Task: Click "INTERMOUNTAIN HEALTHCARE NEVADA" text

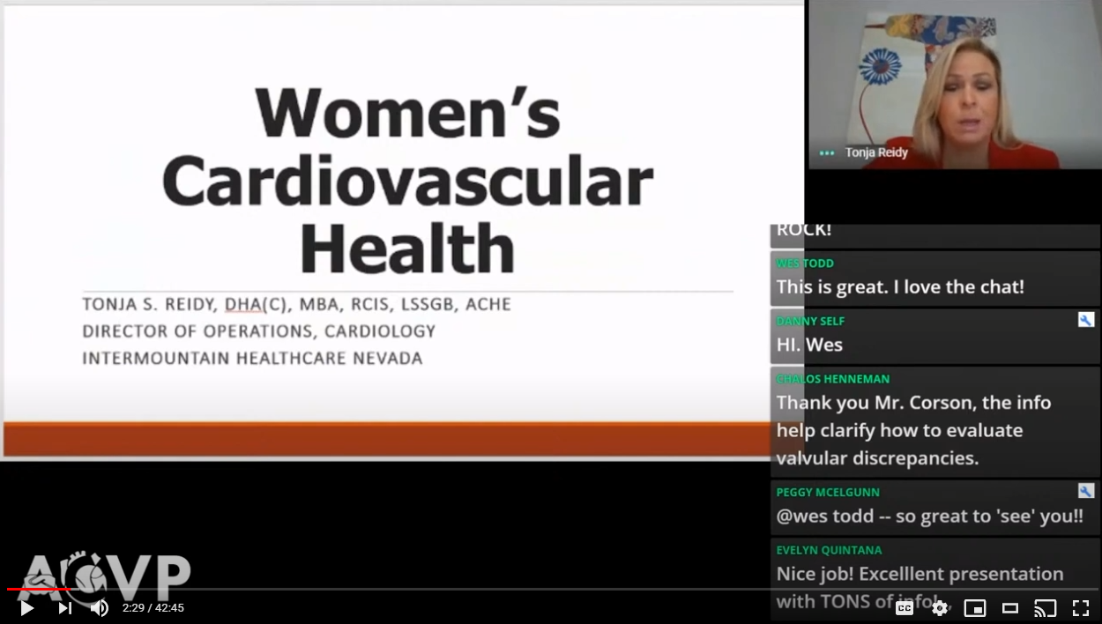Action: pyautogui.click(x=252, y=359)
